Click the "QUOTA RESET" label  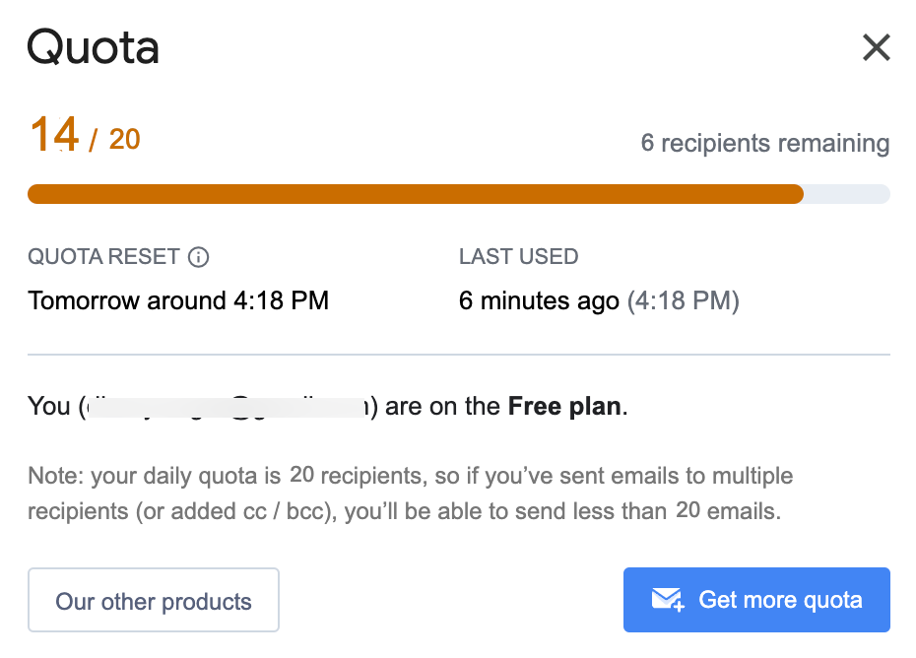(103, 258)
